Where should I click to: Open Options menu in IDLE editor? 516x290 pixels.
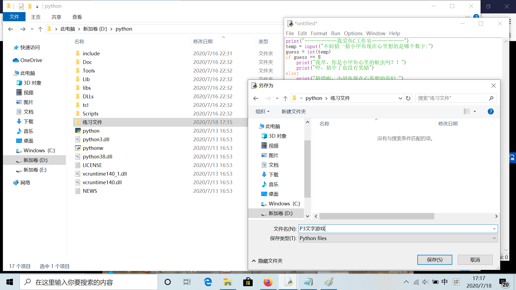353,33
